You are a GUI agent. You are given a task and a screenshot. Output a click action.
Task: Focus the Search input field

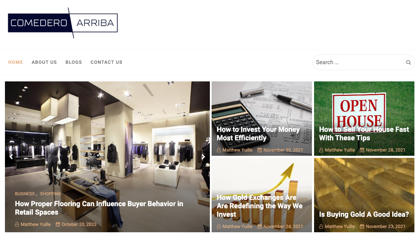tap(359, 62)
